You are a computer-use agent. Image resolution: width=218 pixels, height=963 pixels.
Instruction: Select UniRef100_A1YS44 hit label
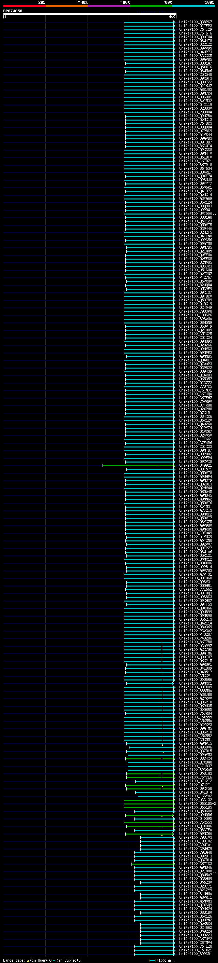coord(195,135)
